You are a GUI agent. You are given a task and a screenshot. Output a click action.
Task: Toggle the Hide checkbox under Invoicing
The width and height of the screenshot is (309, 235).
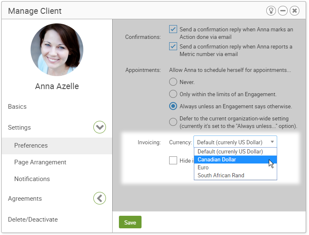point(173,161)
